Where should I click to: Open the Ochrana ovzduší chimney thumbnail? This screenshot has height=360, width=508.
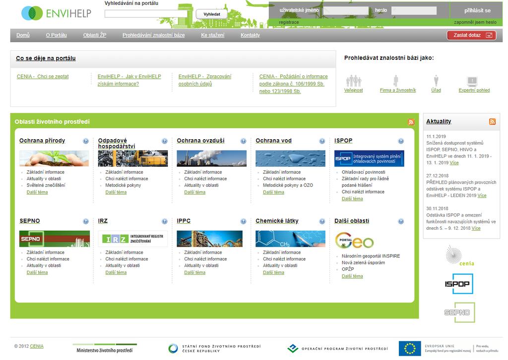click(x=211, y=158)
